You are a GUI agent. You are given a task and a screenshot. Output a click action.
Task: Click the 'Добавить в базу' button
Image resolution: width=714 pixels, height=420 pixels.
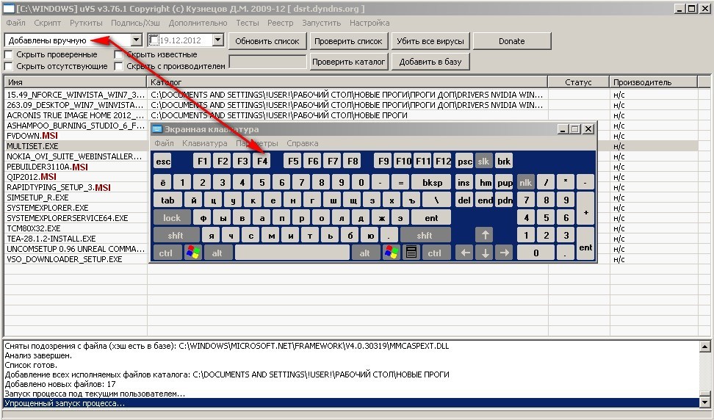coord(430,62)
